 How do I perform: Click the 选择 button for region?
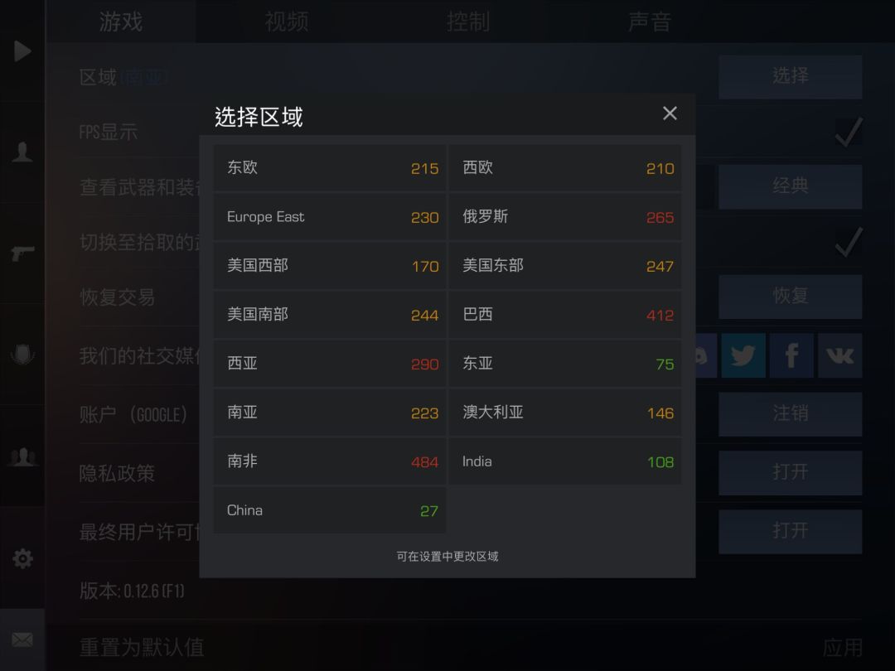pyautogui.click(x=790, y=76)
